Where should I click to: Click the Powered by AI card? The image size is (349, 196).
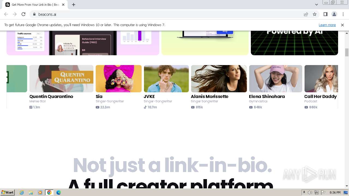pos(294,43)
